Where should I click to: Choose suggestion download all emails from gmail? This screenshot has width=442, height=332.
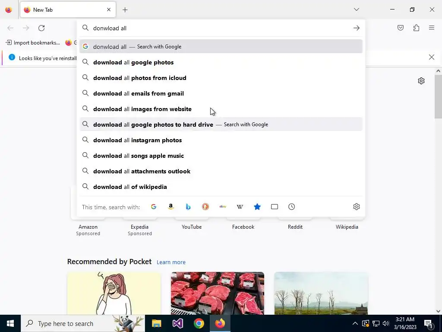(x=221, y=93)
